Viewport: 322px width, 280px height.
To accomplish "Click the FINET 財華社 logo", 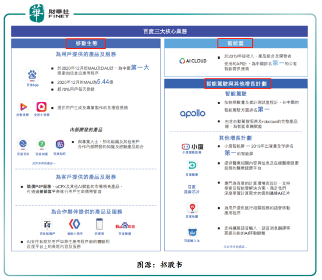I will tap(49, 13).
